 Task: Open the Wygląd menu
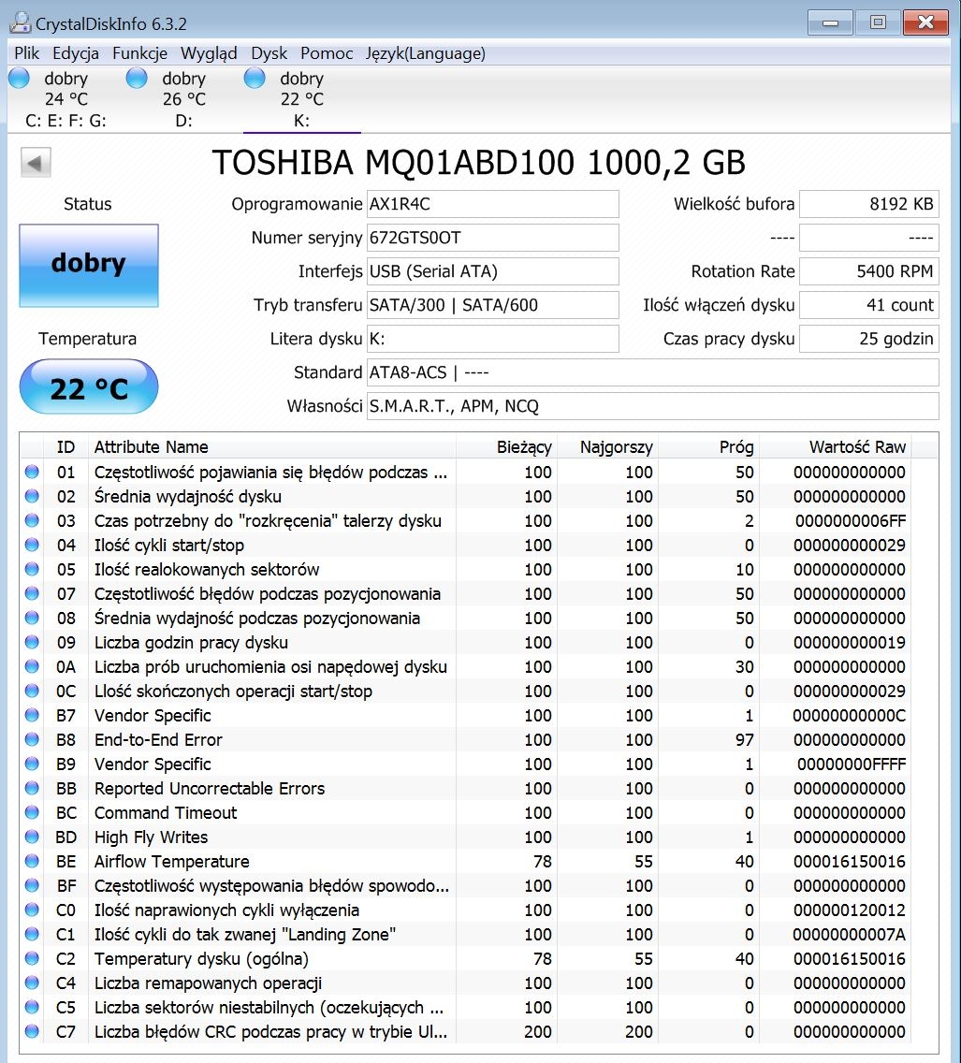coord(209,53)
